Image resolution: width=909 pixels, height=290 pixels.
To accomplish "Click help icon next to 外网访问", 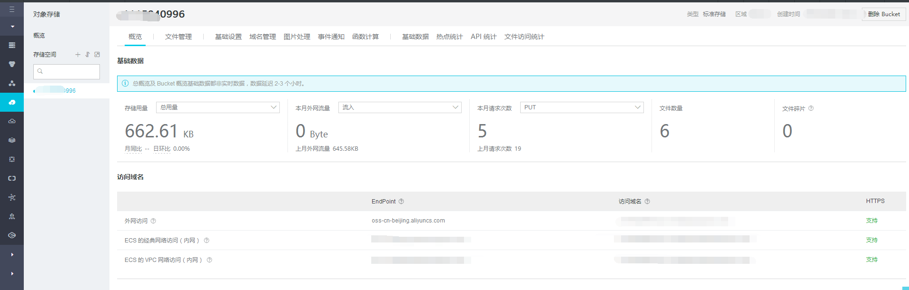I will [153, 221].
